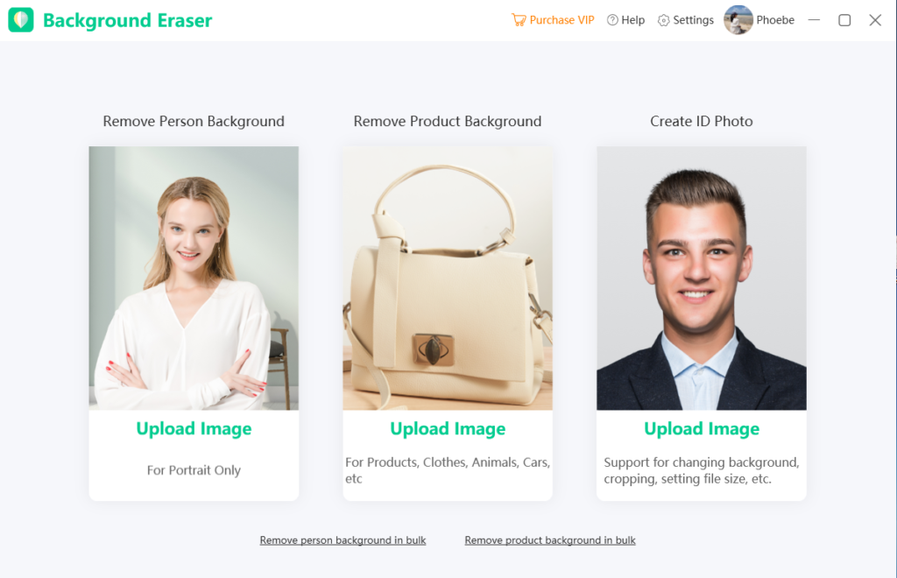The height and width of the screenshot is (578, 897).
Task: Open Remove person background in bulk
Action: (x=343, y=540)
